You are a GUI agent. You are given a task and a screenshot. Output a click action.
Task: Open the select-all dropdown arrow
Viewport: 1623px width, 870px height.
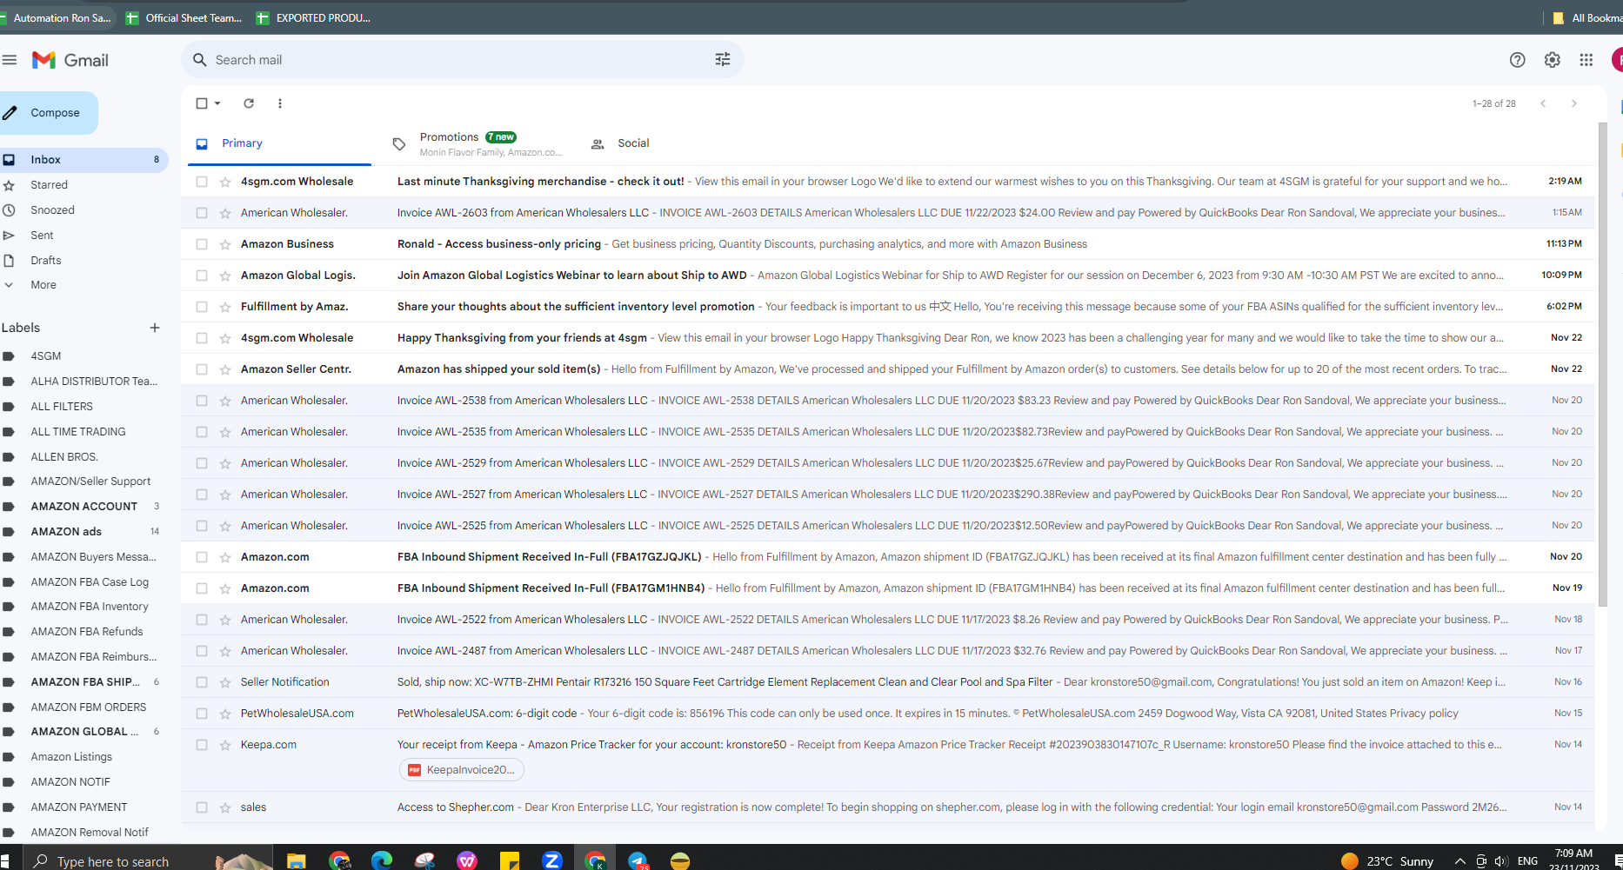pos(217,103)
